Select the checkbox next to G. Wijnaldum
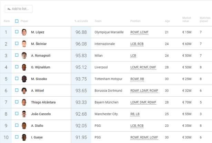Image resolution: width=212 pixels, height=143 pixels. click(17, 67)
